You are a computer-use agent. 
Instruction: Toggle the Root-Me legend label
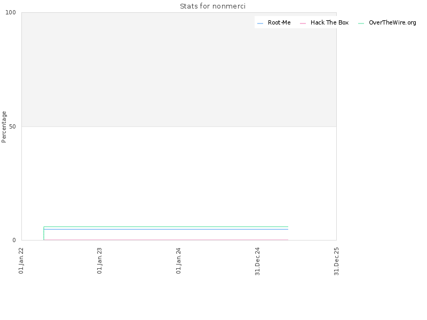[x=279, y=22]
